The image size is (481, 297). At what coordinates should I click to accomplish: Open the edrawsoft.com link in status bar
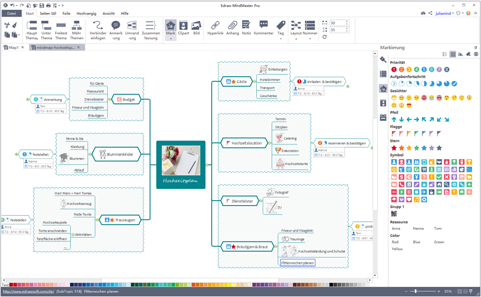[x=28, y=291]
